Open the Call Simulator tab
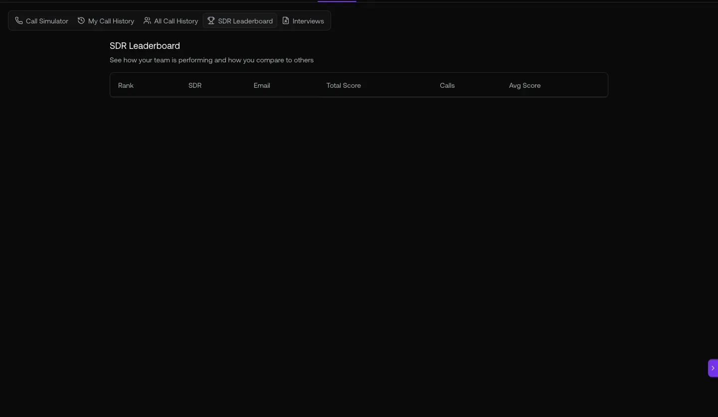The height and width of the screenshot is (417, 718). coord(41,21)
